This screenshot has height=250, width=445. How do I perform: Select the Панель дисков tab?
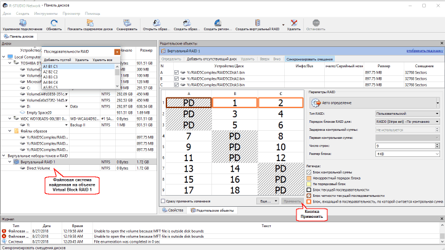(18, 36)
